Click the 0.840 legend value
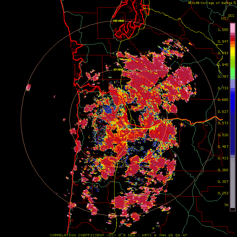The image size is (237, 237). [223, 65]
